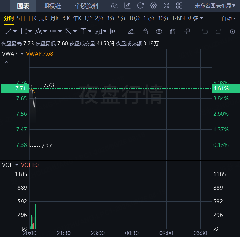Switch to the 期权链 tab
The width and height of the screenshot is (240, 237).
(x=52, y=6)
